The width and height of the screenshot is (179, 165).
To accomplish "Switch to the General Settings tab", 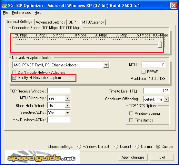I will 19,22.
